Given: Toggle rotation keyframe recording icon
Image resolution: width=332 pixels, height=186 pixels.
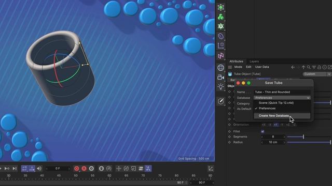Looking at the screenshot, I should pyautogui.click(x=126, y=168).
